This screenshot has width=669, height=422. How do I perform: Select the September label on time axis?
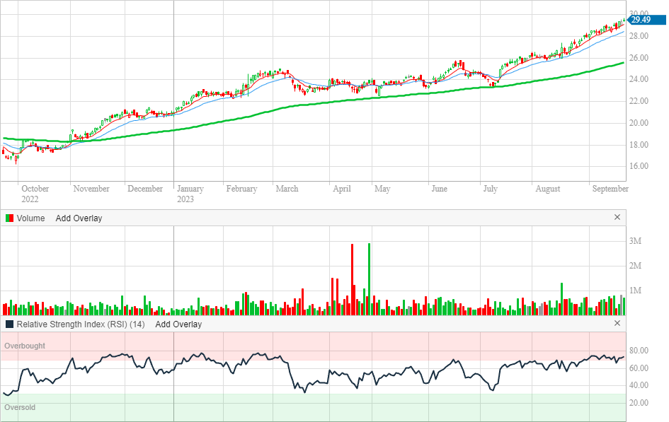click(610, 189)
